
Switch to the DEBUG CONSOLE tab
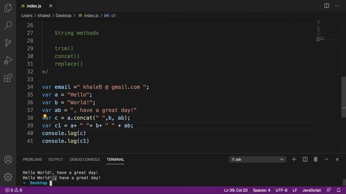coord(85,160)
